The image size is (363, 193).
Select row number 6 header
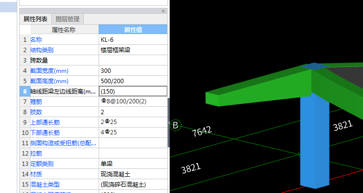point(25,91)
